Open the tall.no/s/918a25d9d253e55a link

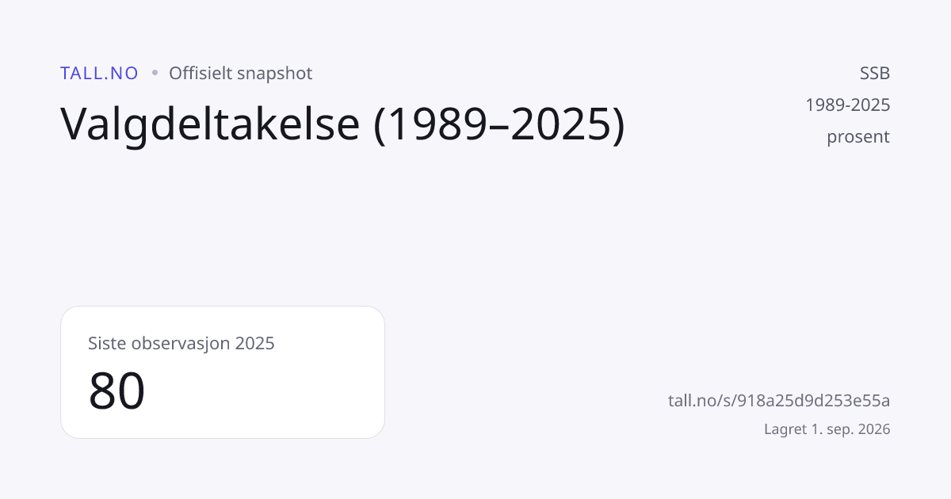tap(779, 401)
